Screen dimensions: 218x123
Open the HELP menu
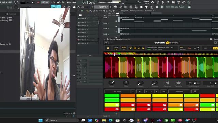click(10, 2)
